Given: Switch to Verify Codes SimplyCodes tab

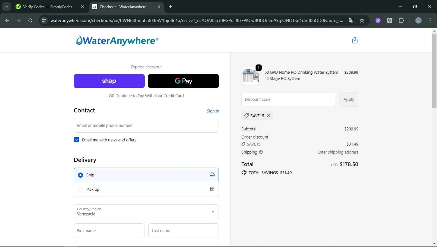Looking at the screenshot, I should 48,7.
